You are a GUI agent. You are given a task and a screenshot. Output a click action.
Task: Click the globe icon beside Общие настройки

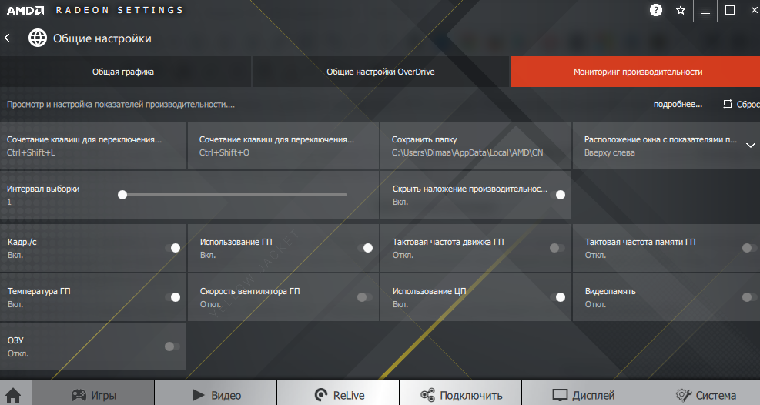coord(37,38)
